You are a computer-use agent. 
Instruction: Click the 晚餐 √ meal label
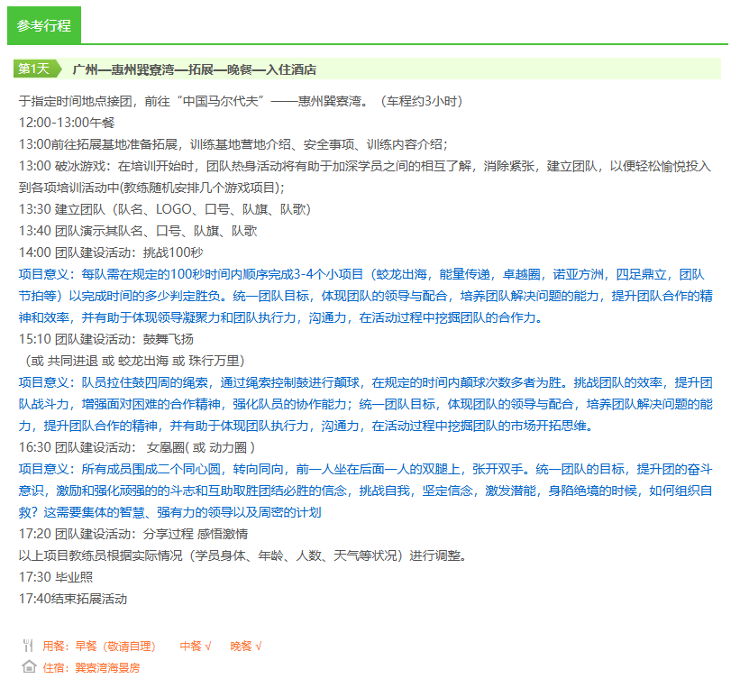(x=246, y=646)
